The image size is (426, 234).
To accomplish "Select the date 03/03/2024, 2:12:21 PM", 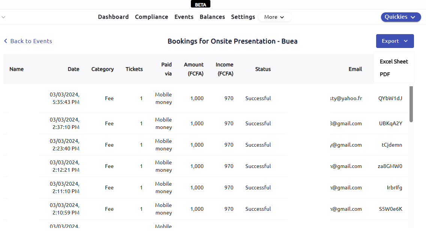I will click(x=64, y=166).
